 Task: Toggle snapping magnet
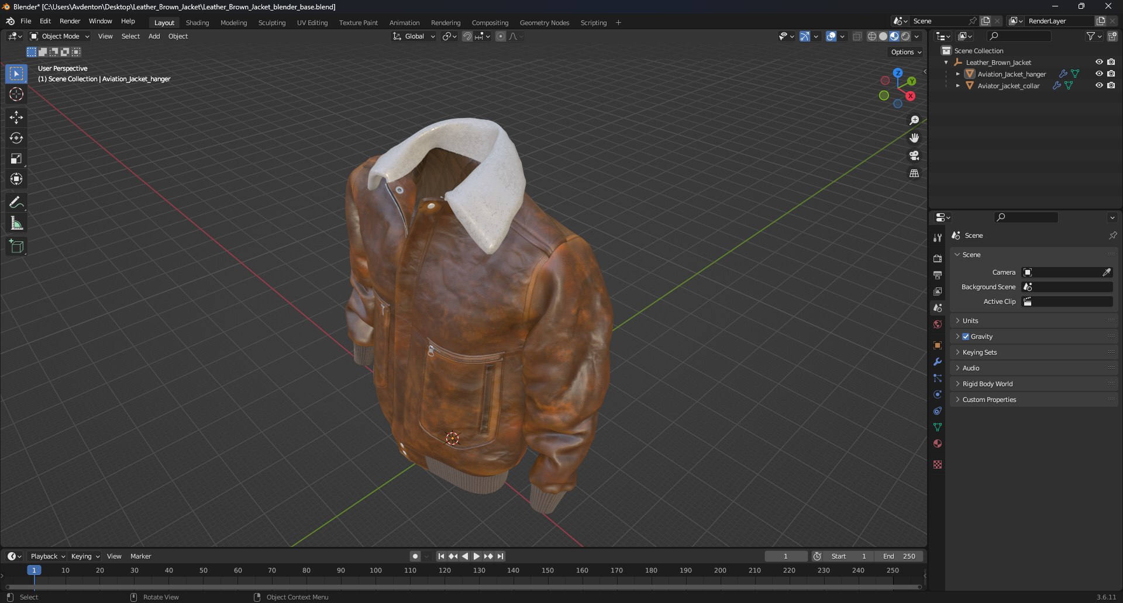[467, 36]
